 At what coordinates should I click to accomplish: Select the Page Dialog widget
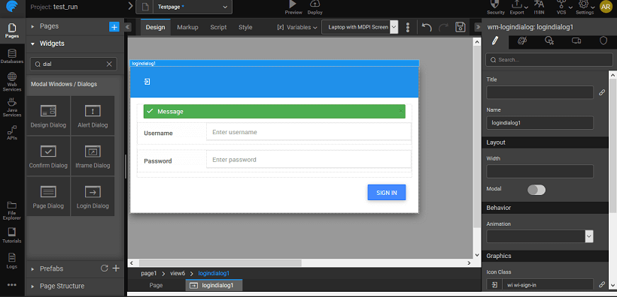pos(48,196)
